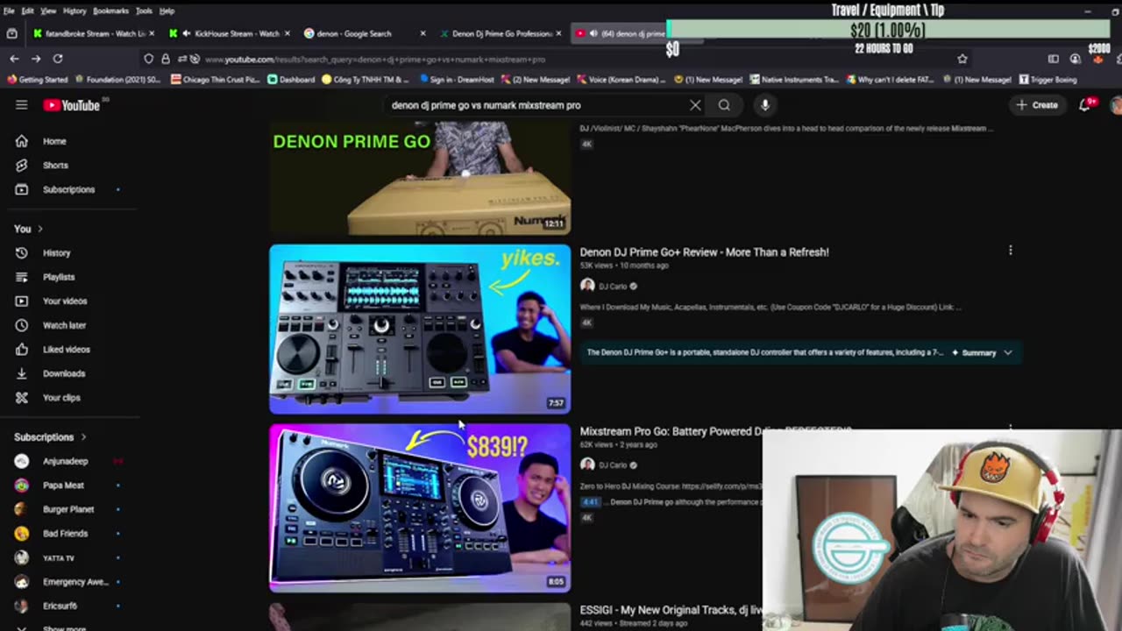Viewport: 1122px width, 631px height.
Task: Open Denon DJ Prime Go+ Review title
Action: click(x=704, y=252)
